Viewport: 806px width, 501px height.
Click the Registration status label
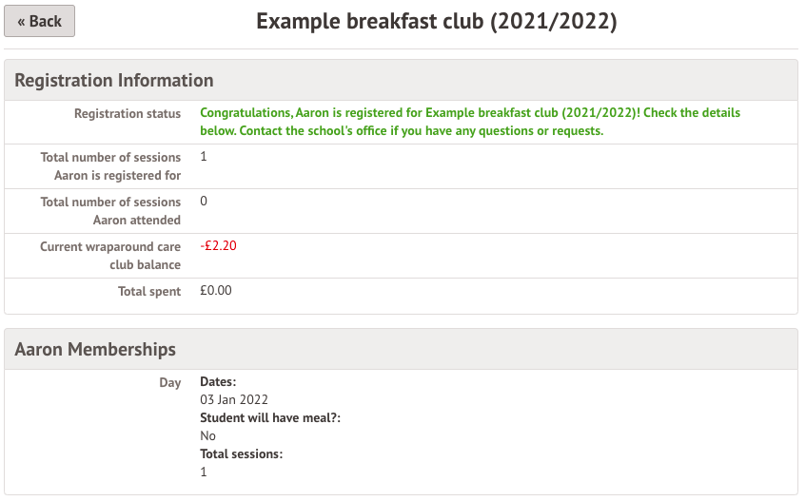tap(128, 113)
